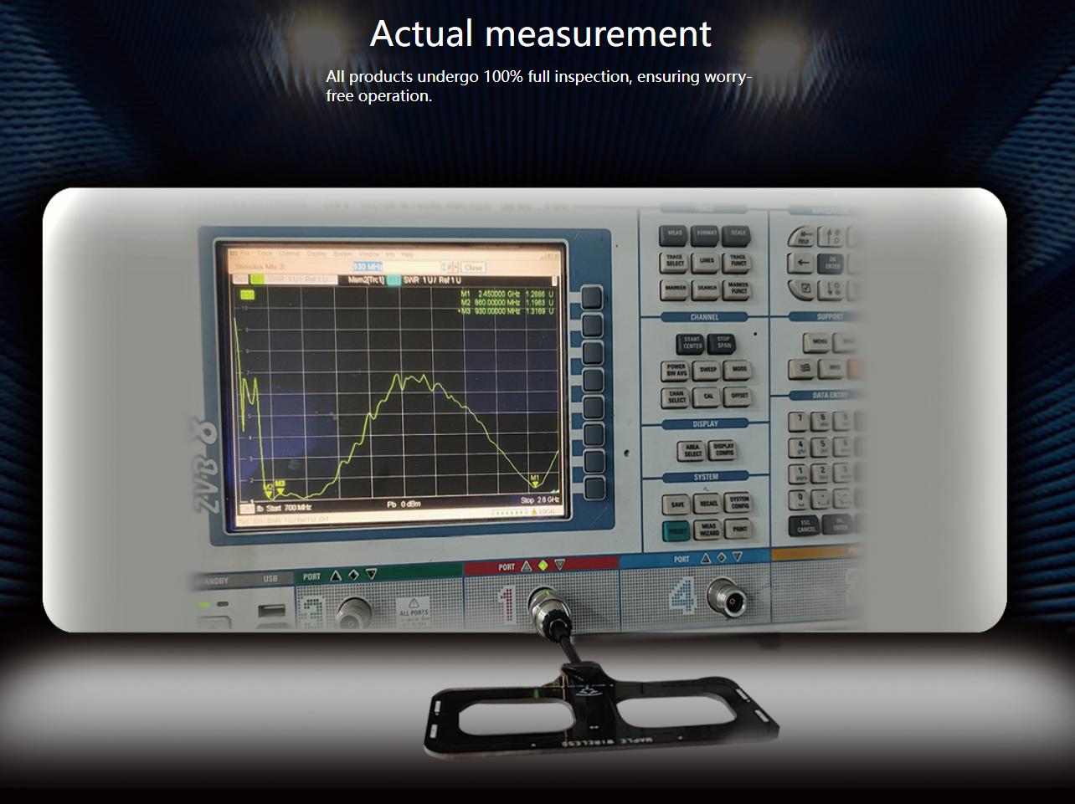Tap the DISPLAY CONFIG key
This screenshot has width=1075, height=804.
(x=723, y=450)
